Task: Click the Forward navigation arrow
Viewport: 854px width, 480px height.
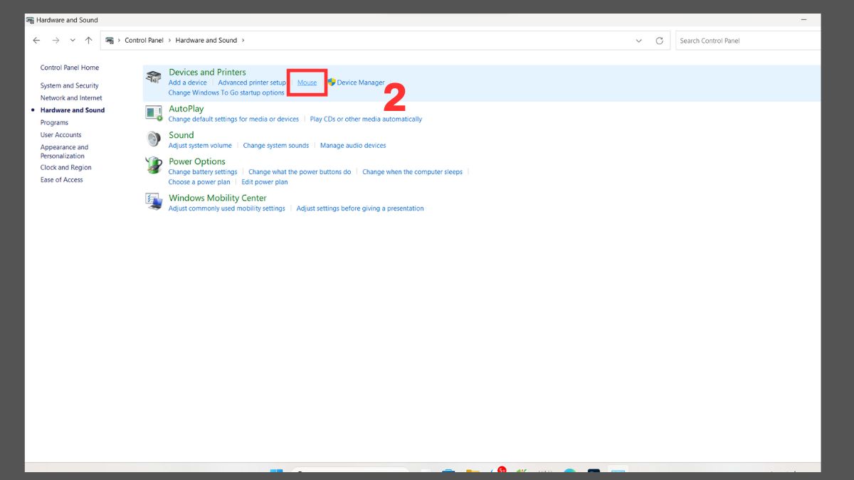Action: coord(56,41)
